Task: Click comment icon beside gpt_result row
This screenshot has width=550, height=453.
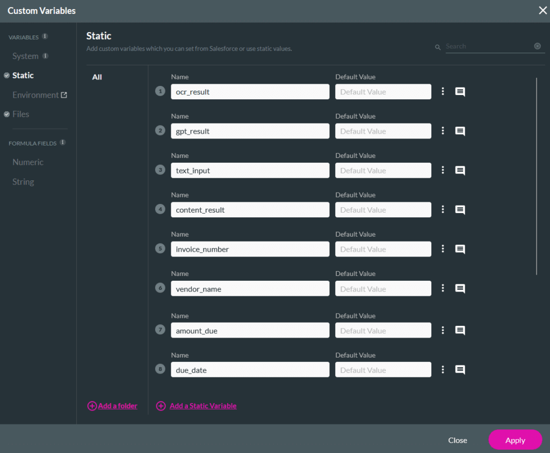Action: coord(460,131)
